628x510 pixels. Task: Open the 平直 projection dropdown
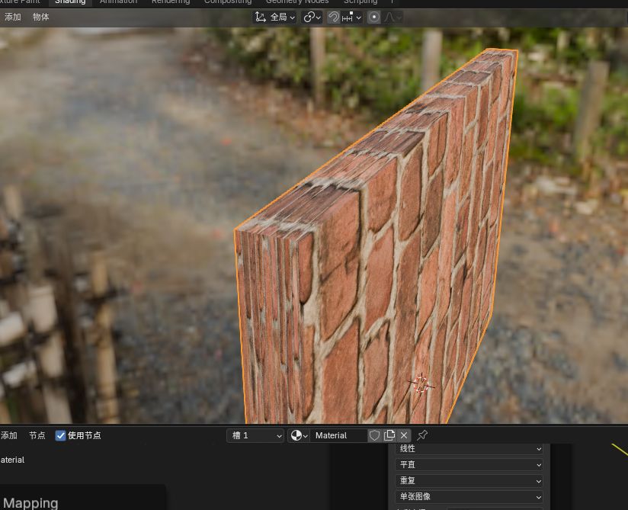point(469,465)
